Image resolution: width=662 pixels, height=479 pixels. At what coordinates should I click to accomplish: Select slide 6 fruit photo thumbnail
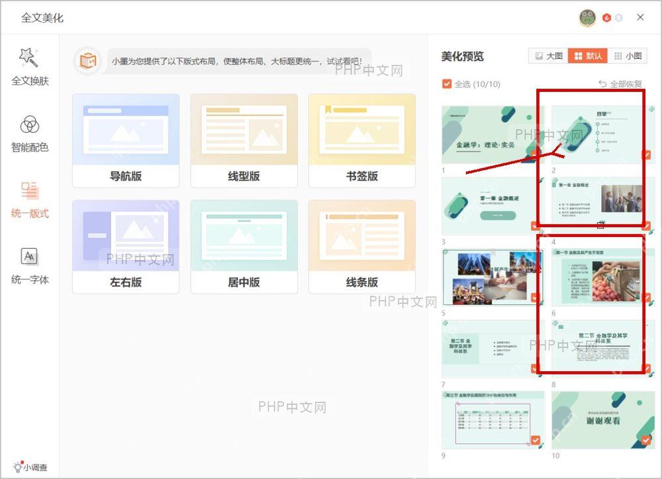[x=603, y=277]
